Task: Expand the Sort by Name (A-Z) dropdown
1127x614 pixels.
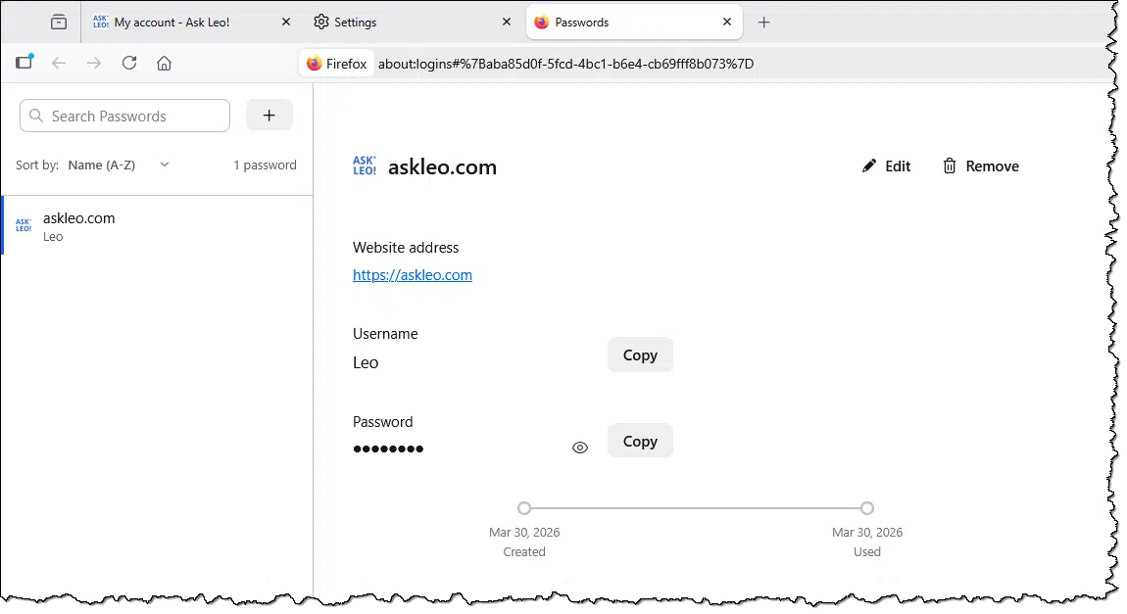Action: [119, 165]
